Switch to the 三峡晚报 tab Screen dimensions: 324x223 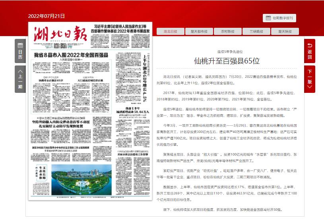tap(256, 31)
